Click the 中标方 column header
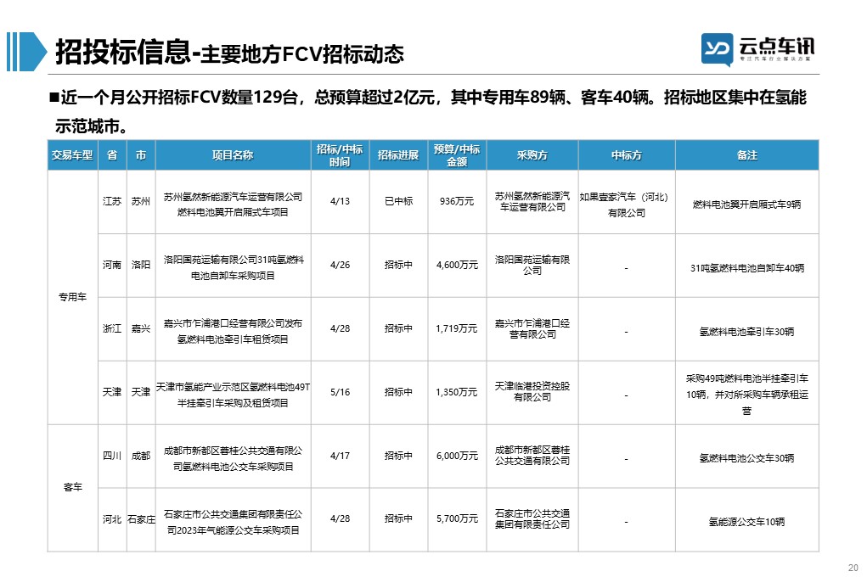This screenshot has height=577, width=867. pos(627,155)
